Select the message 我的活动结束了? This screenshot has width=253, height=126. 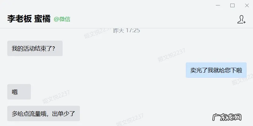[x=35, y=48]
